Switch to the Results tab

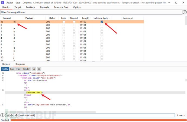click(6, 7)
